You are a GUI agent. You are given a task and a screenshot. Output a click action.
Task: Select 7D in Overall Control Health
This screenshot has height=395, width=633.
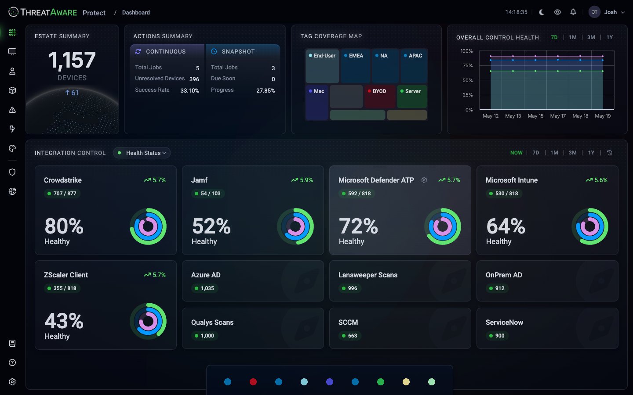pyautogui.click(x=554, y=37)
